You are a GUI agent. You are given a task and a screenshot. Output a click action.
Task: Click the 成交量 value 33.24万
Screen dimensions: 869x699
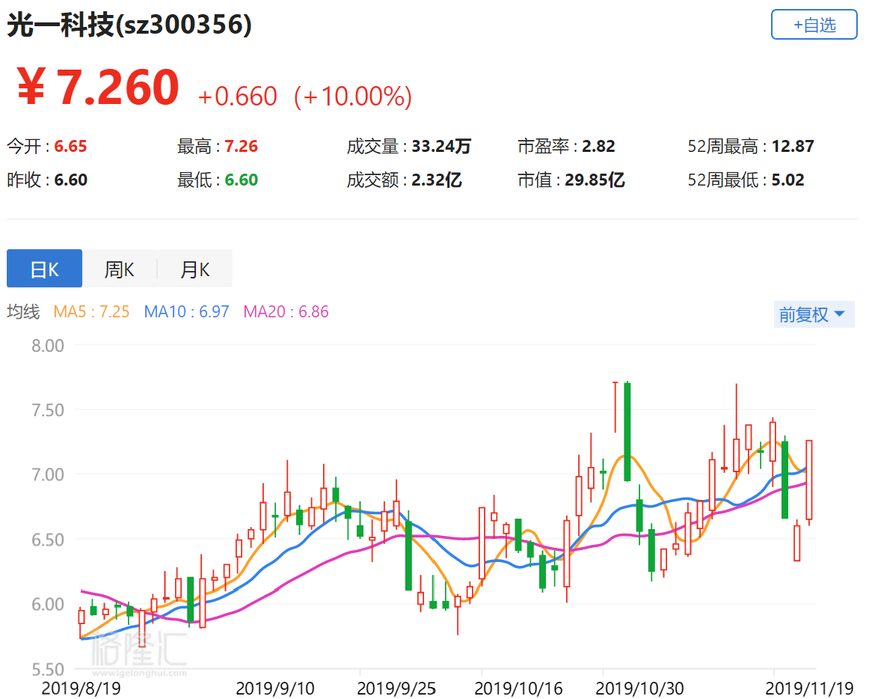[441, 147]
